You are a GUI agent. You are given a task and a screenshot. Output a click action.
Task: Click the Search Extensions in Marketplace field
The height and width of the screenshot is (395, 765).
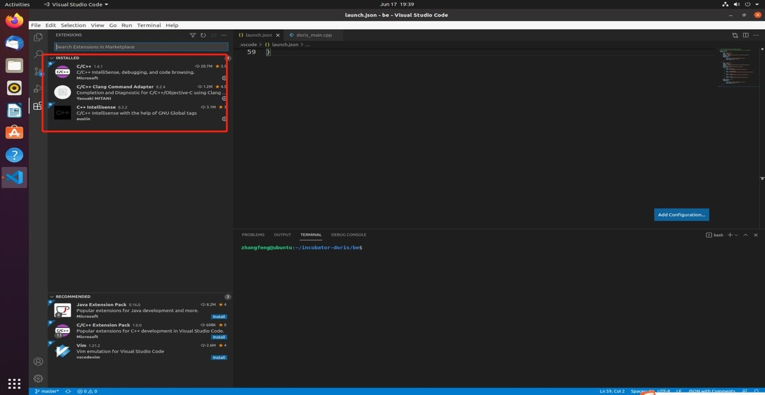[x=141, y=47]
